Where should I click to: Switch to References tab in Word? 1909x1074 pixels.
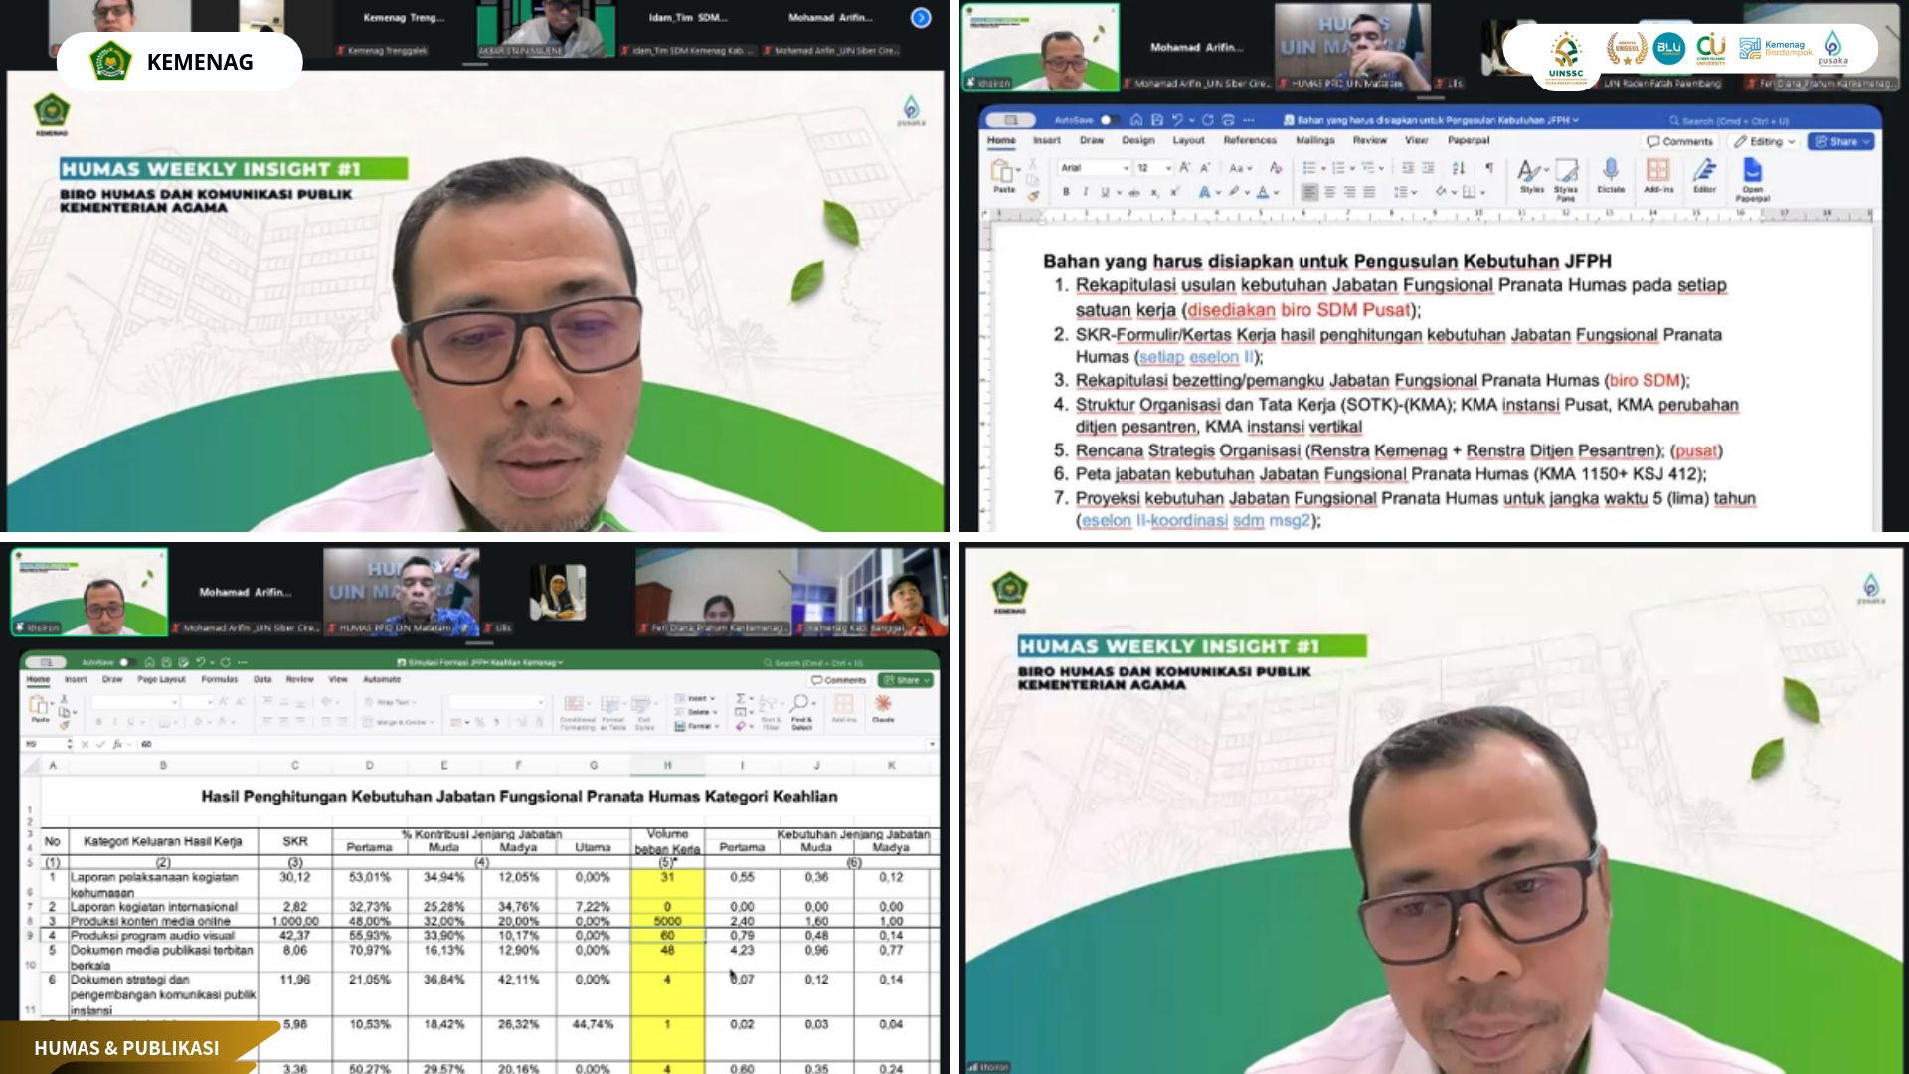[1250, 141]
